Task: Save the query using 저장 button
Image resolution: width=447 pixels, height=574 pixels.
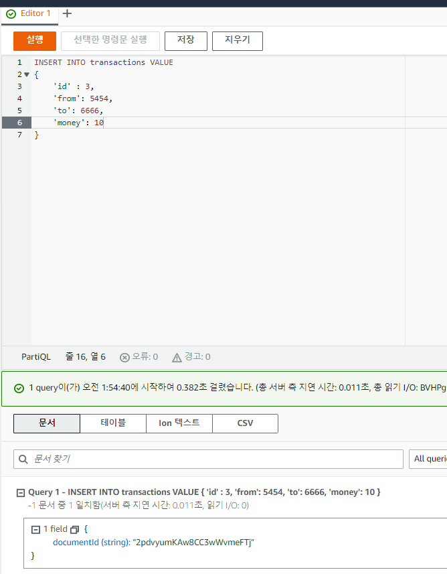Action: click(185, 41)
